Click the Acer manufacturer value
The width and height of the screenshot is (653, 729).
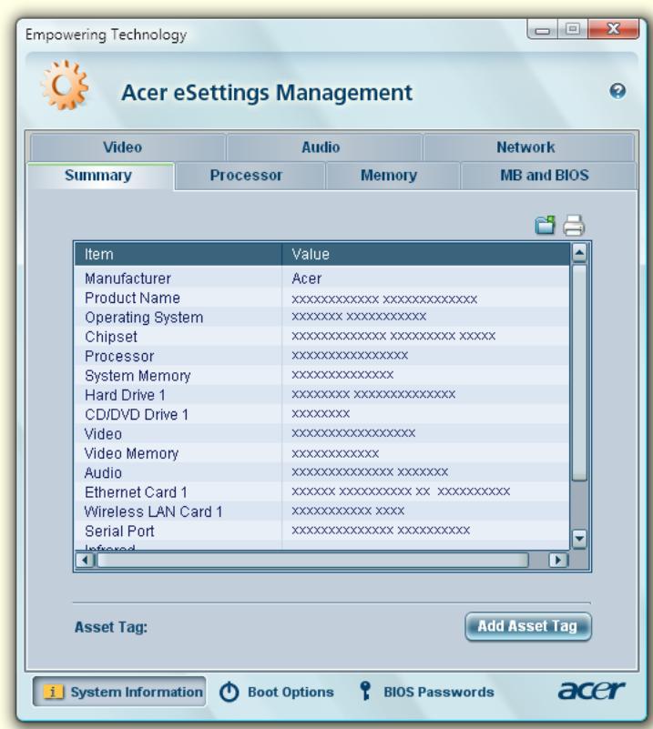[307, 278]
